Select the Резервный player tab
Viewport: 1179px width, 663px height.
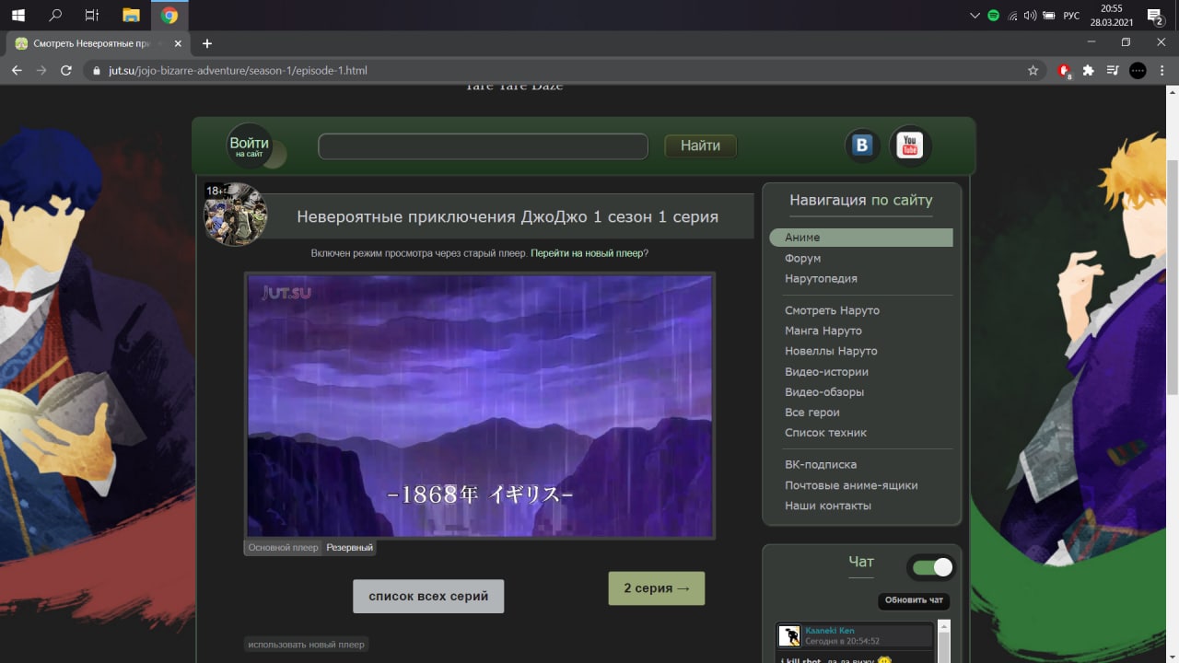pyautogui.click(x=349, y=547)
